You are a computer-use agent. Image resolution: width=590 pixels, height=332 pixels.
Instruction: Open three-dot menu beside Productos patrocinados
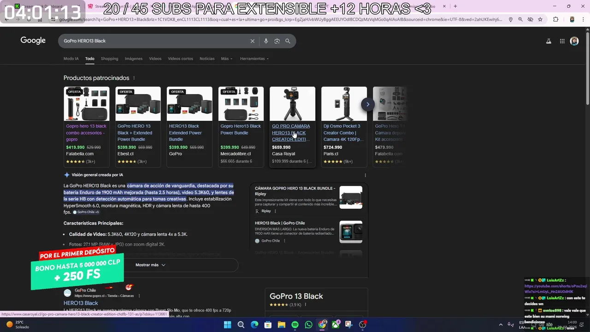pos(134,78)
